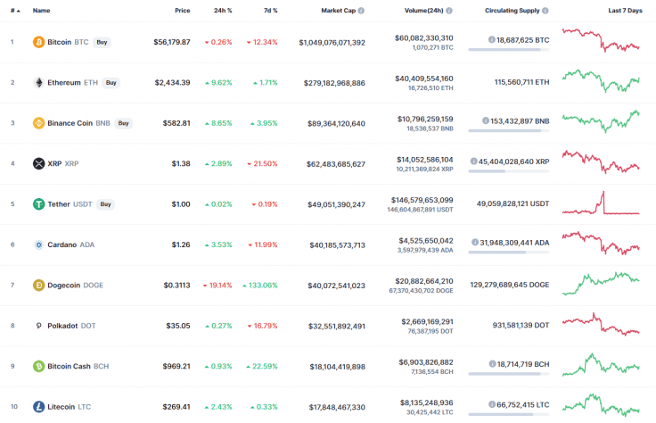This screenshot has height=423, width=656.
Task: Open the Dogecoin 7-day sparkline chart
Action: click(601, 283)
